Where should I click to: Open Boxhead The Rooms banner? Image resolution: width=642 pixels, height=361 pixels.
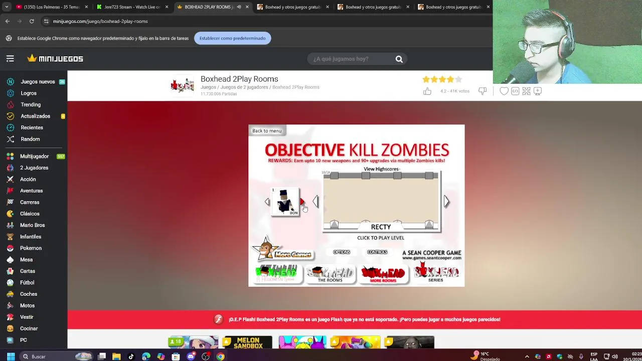click(330, 274)
